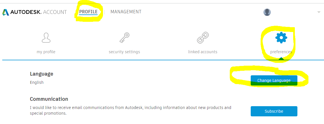Open my profile via the person icon
The height and width of the screenshot is (124, 324).
[x=46, y=38]
